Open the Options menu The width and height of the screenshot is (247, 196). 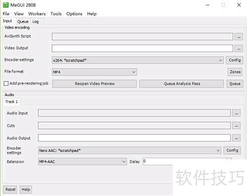pos(74,14)
